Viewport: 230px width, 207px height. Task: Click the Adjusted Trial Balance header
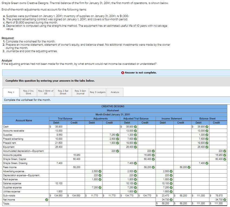click(138, 119)
